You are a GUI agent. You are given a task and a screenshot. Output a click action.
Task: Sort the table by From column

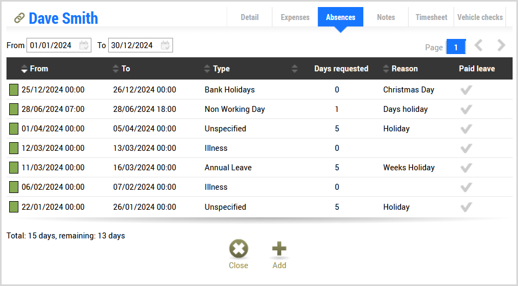pyautogui.click(x=24, y=69)
